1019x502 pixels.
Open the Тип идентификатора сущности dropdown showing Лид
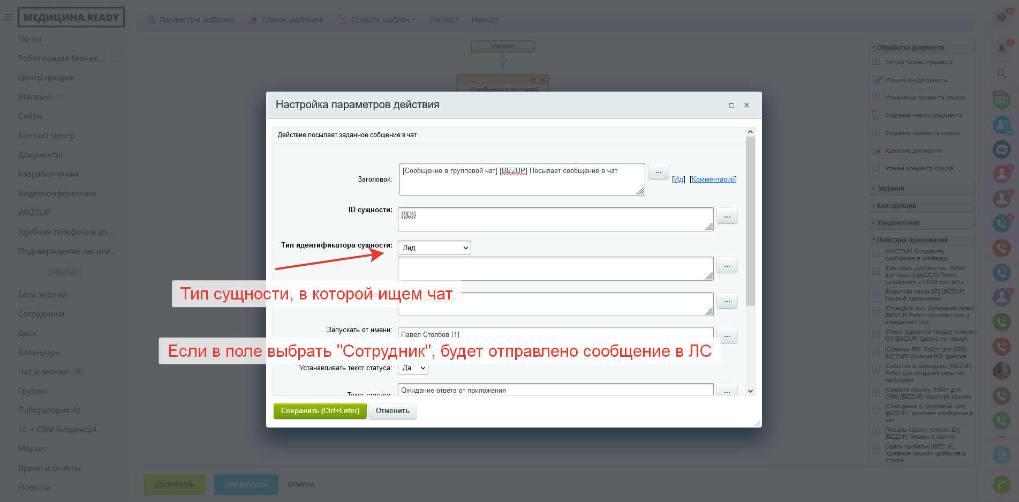pos(434,248)
